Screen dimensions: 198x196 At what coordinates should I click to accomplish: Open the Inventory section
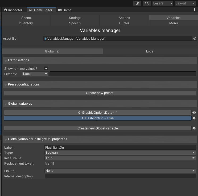tap(26, 23)
